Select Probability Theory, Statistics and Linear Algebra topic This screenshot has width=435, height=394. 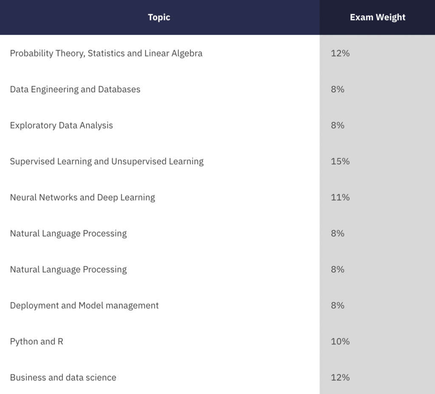pyautogui.click(x=106, y=54)
